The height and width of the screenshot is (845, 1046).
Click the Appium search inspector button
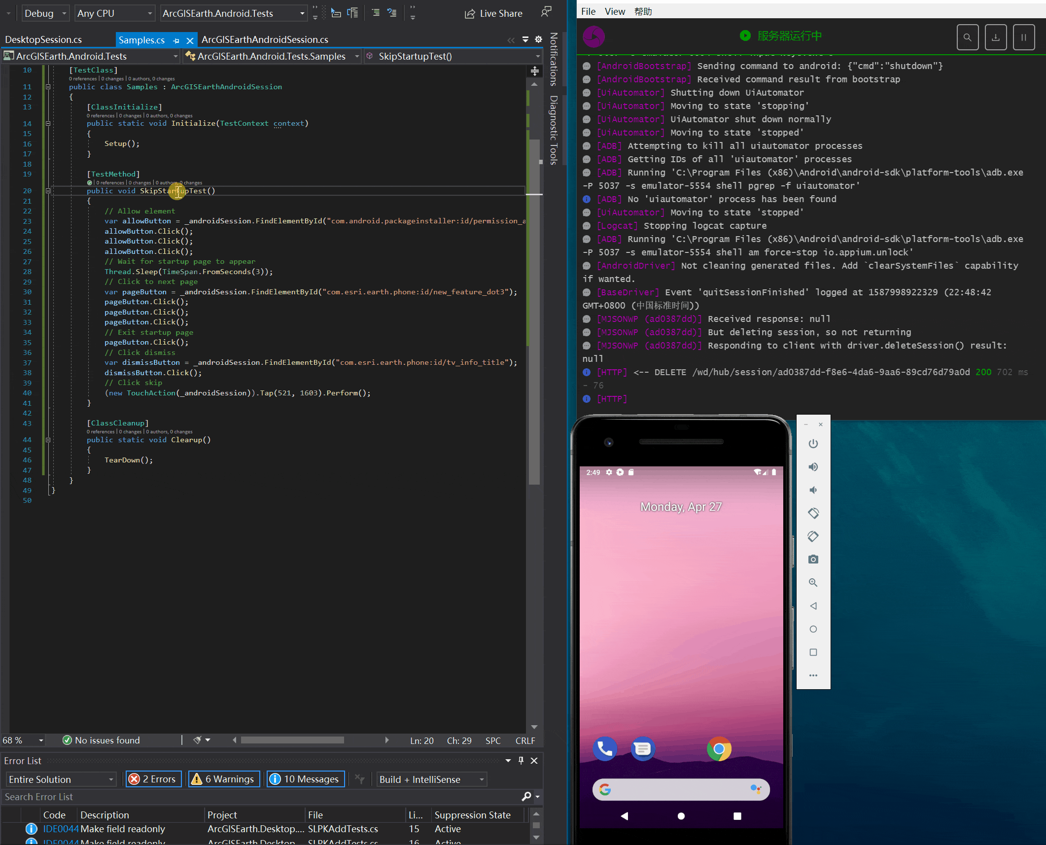coord(967,37)
